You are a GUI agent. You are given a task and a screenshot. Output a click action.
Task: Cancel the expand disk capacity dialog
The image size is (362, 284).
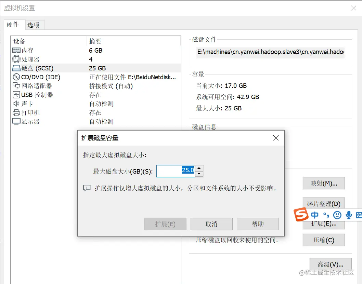pos(211,224)
